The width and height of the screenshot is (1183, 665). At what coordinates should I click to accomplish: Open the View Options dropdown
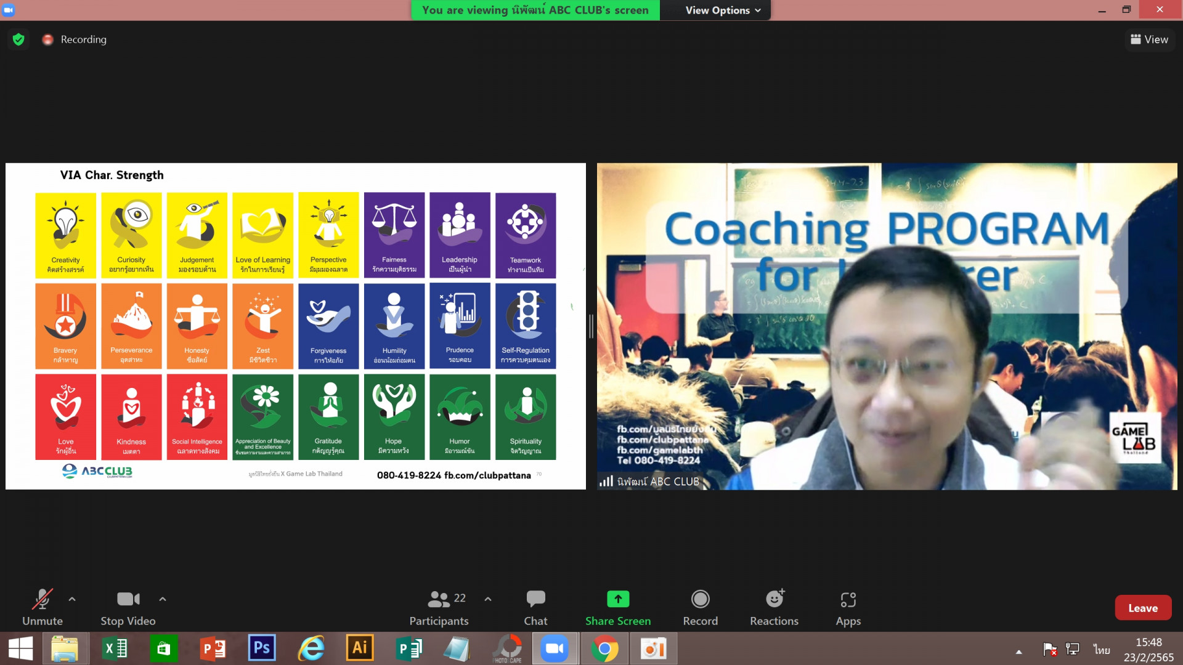pos(723,10)
